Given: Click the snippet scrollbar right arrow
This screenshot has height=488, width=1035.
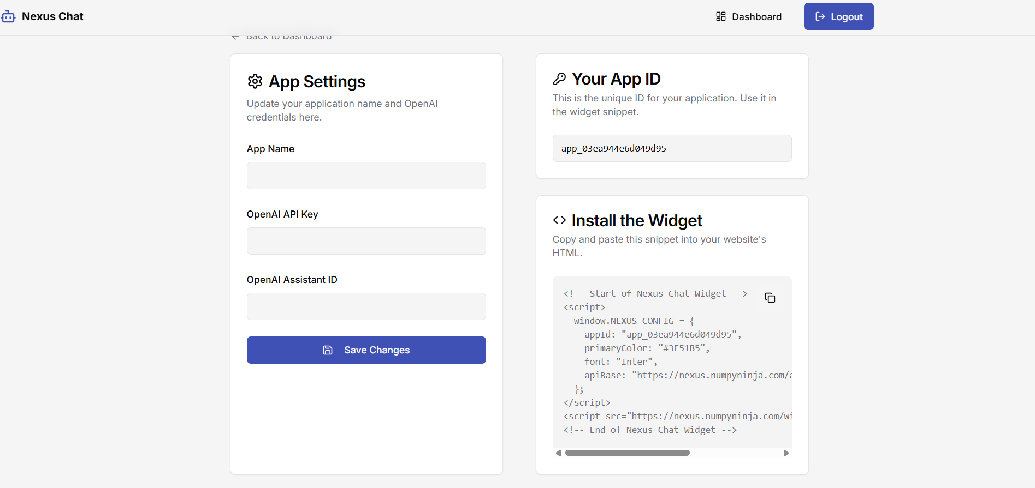Looking at the screenshot, I should pos(786,453).
